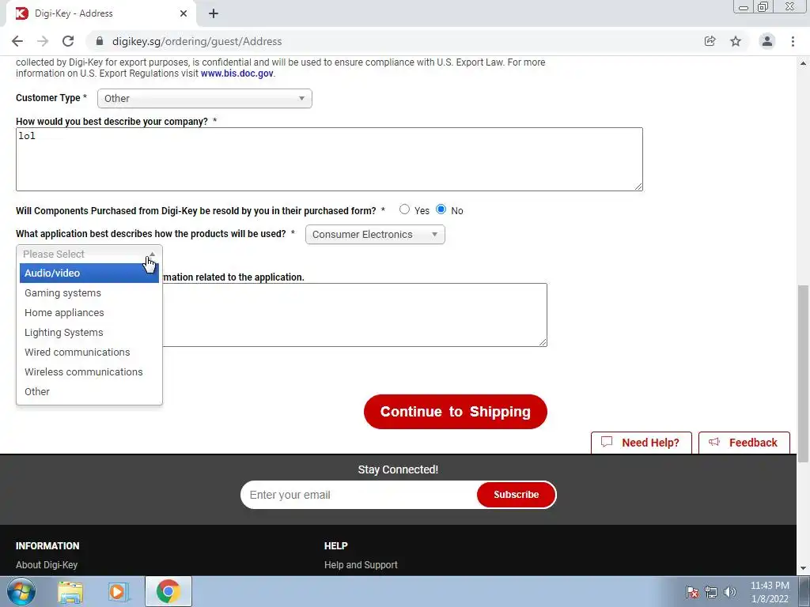Bookmark this page with the star
The image size is (810, 607).
(736, 41)
